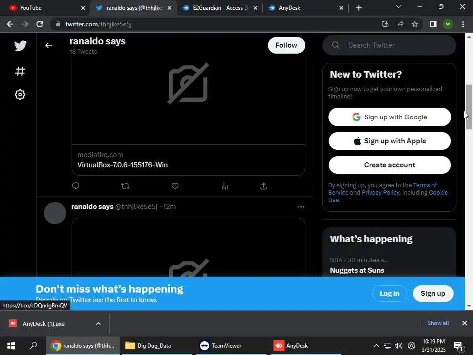473x355 pixels.
Task: Follow ranaldo says
Action: [x=286, y=45]
